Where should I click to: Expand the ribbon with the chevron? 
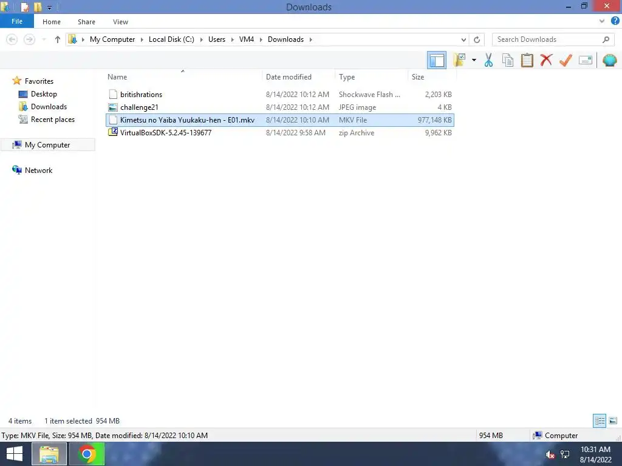[602, 21]
